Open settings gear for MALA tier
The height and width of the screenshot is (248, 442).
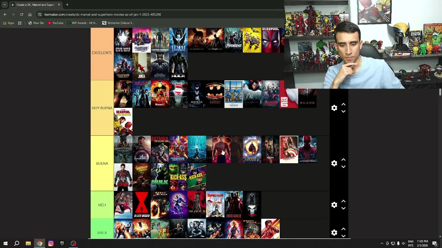tap(334, 233)
